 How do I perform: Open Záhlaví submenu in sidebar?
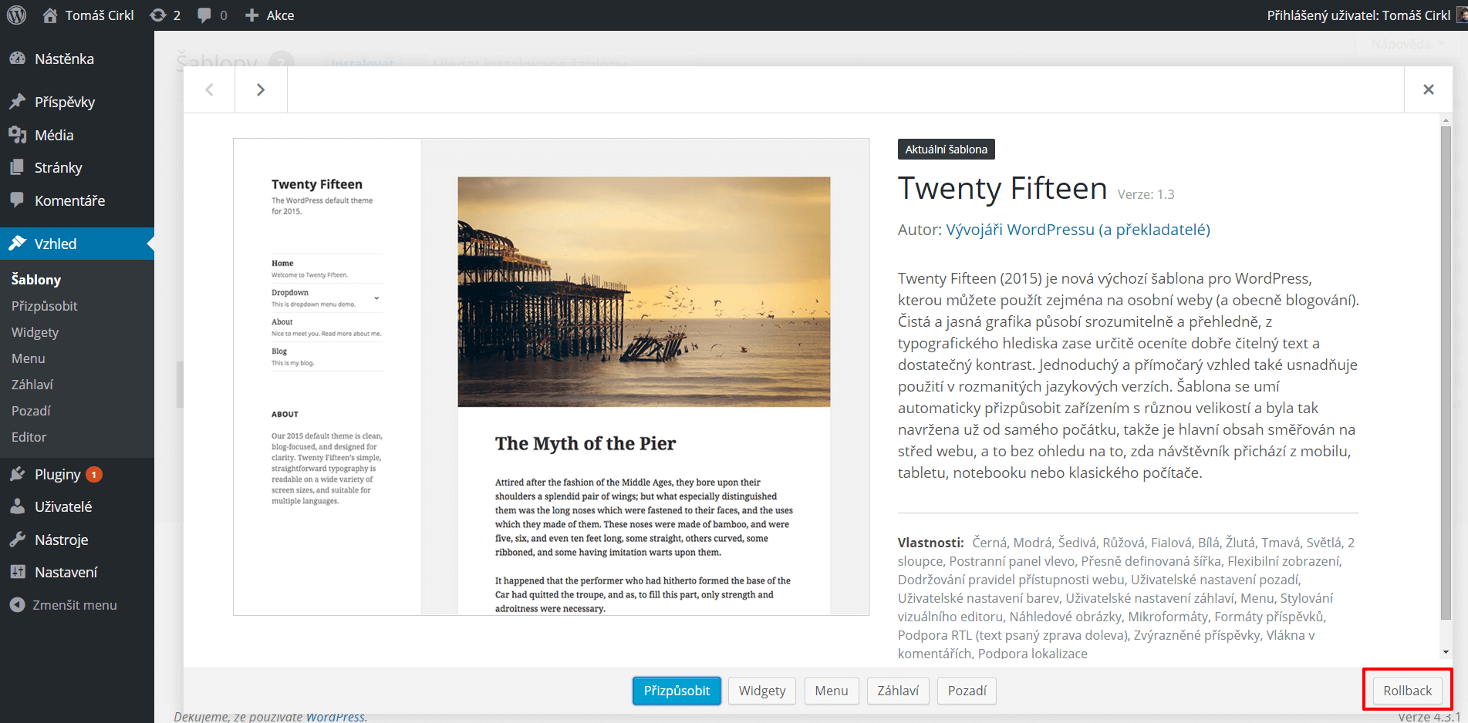coord(32,385)
